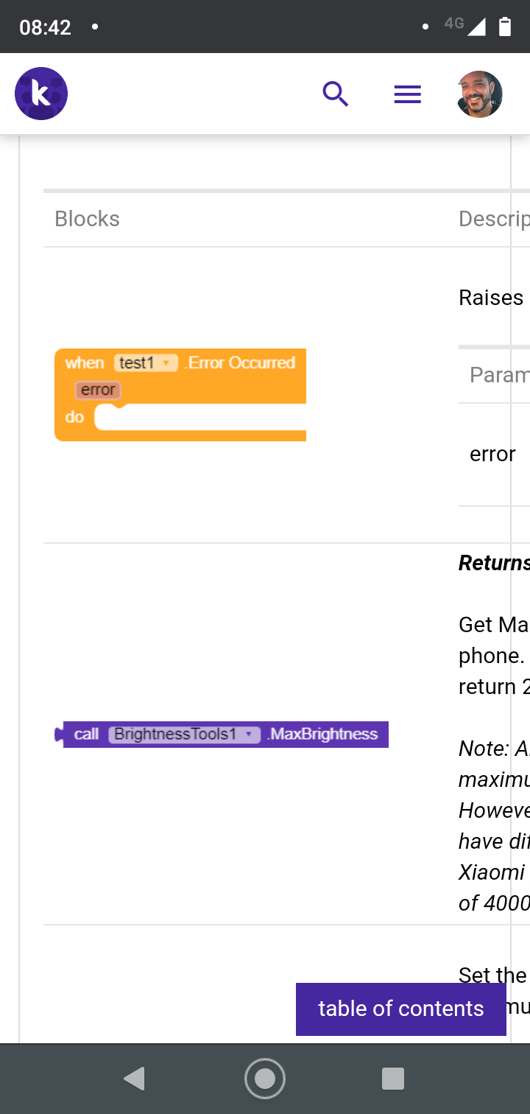Image resolution: width=530 pixels, height=1114 pixels.
Task: Tap the battery icon in status bar
Action: pyautogui.click(x=505, y=27)
